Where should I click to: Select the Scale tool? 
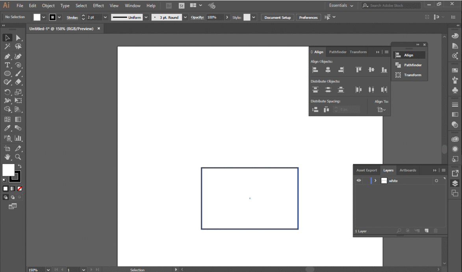[x=18, y=92]
